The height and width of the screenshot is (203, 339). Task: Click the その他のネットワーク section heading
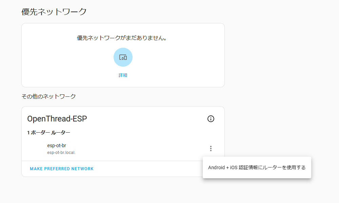[x=48, y=96]
